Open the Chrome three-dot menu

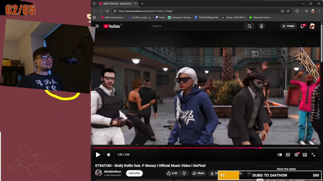click(319, 11)
